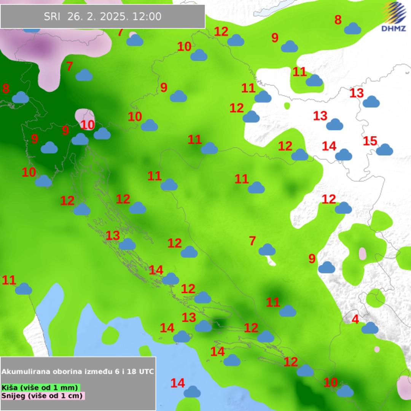Click the legend title Akumulirana oborina
Viewport: 411px width, 411px height.
[x=78, y=371]
